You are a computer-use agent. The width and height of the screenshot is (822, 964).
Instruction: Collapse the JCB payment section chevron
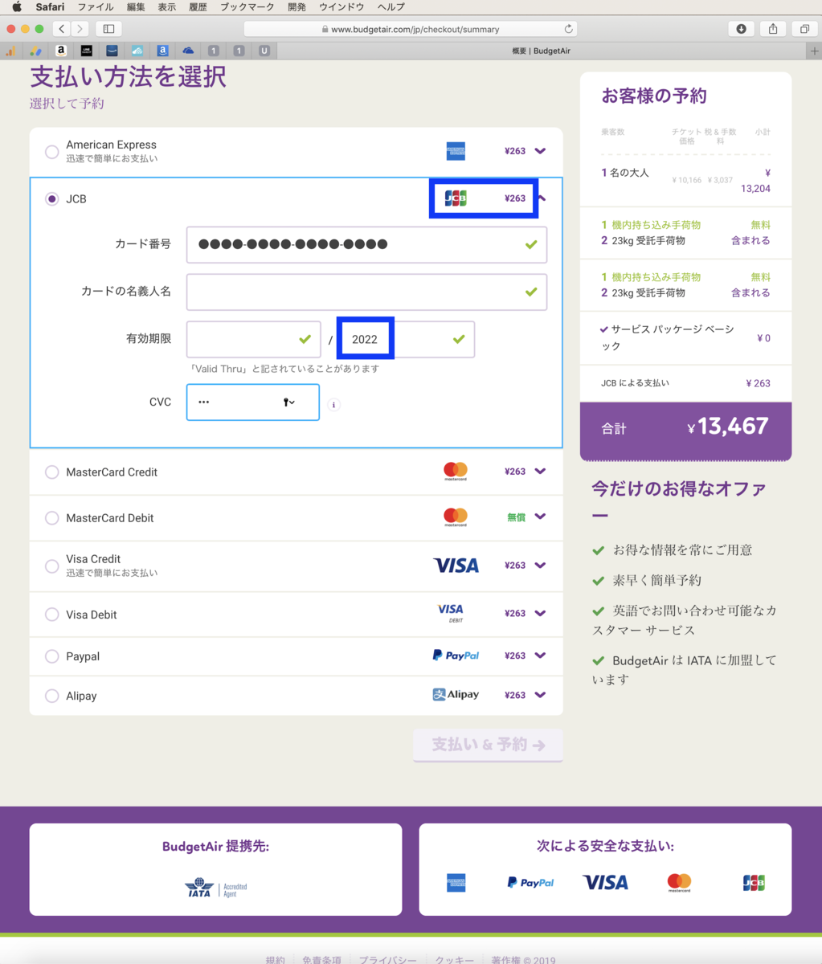tap(542, 198)
